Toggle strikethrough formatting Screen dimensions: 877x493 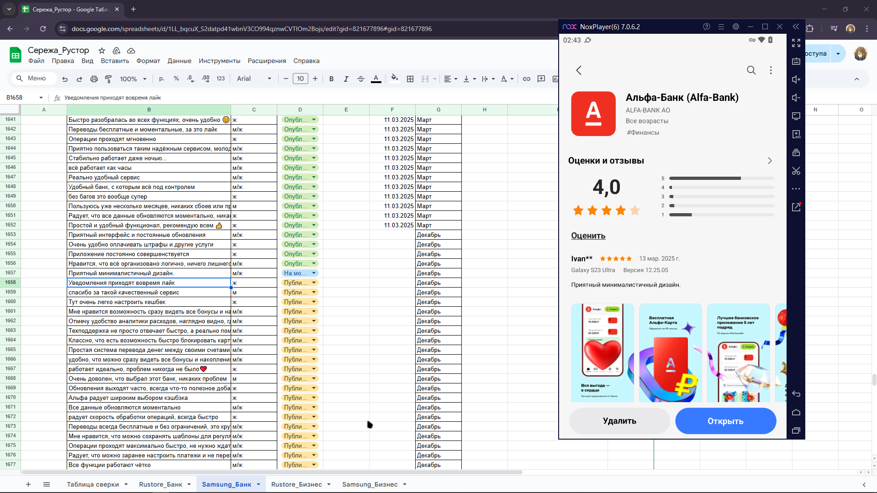(361, 79)
